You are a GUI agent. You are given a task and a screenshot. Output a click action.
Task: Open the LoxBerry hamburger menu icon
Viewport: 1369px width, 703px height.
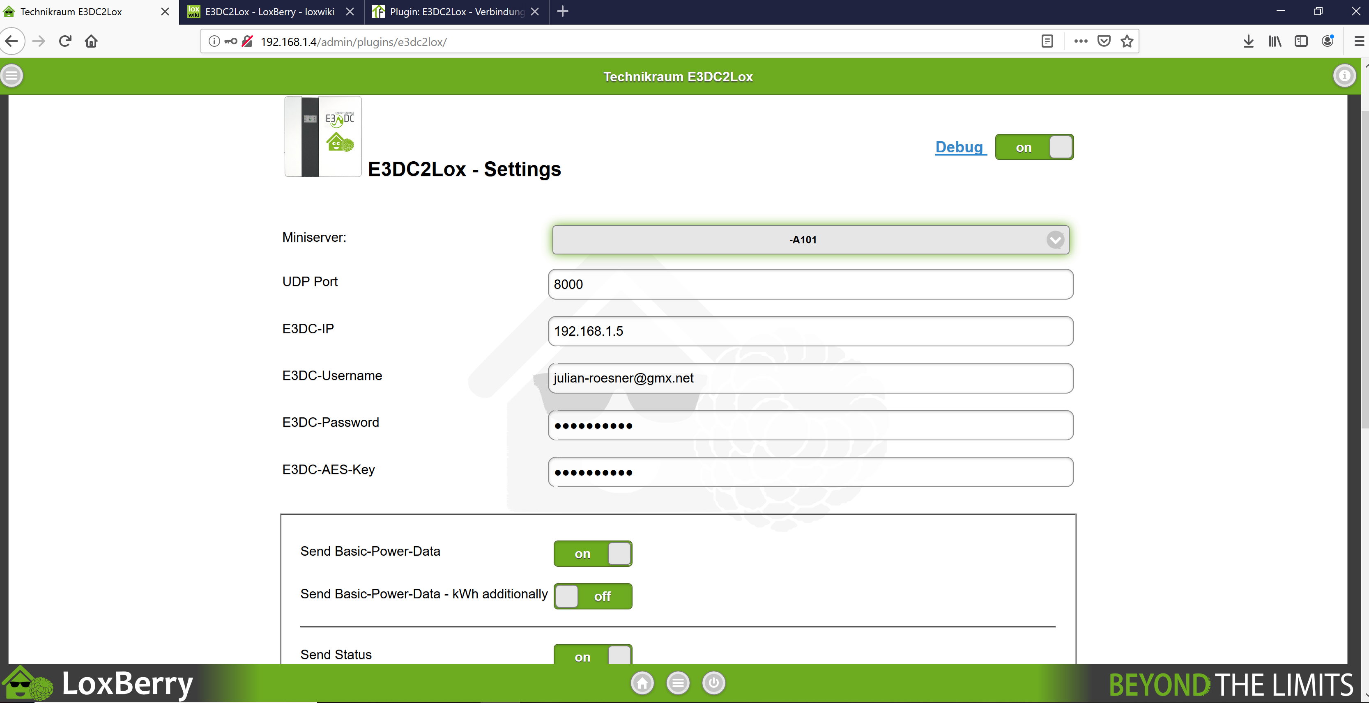pyautogui.click(x=12, y=76)
